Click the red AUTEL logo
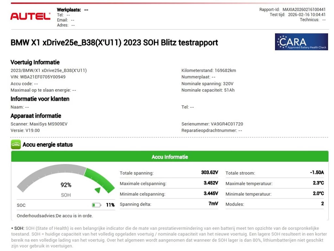334x251 pixels. pyautogui.click(x=30, y=16)
